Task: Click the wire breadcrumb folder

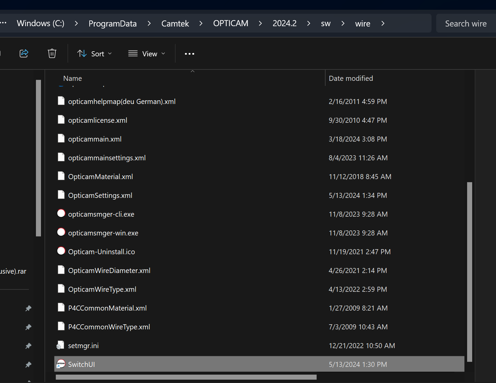Action: (363, 23)
